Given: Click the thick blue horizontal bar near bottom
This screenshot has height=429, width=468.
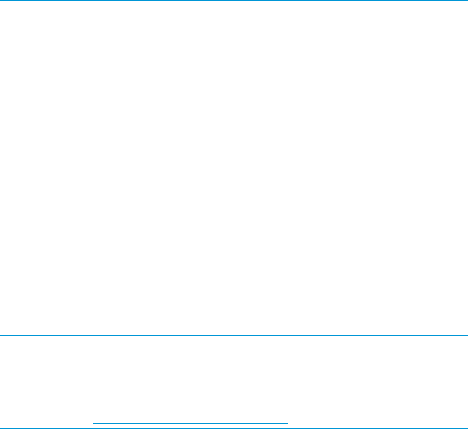Looking at the screenshot, I should [x=190, y=423].
